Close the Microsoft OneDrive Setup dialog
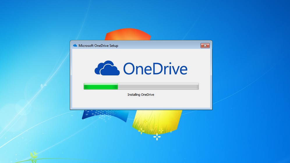The height and width of the screenshot is (163, 290). (x=205, y=45)
